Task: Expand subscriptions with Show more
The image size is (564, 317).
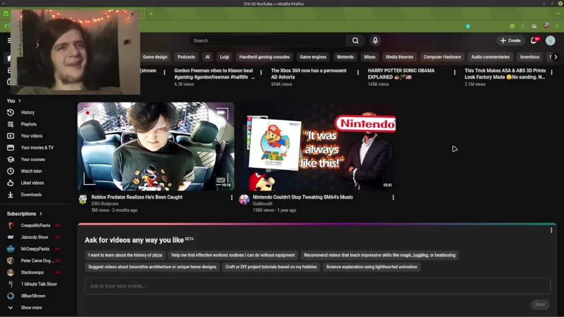Action: click(31, 308)
